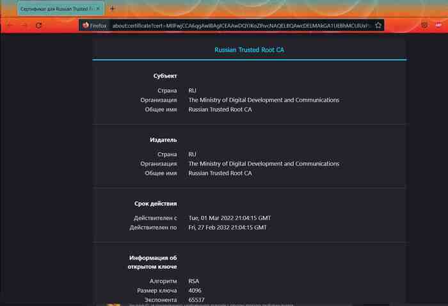Select the Russian Trusted Root CA certificate tab
The height and width of the screenshot is (306, 448).
click(249, 50)
